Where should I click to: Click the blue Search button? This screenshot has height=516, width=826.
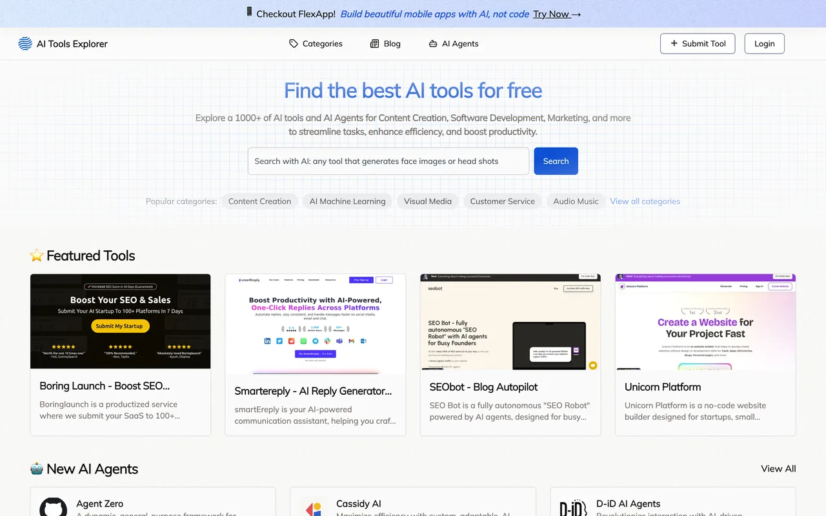click(556, 161)
